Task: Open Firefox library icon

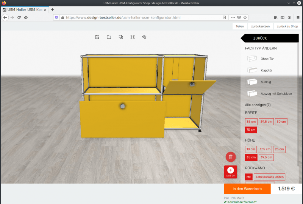Action: (x=276, y=17)
